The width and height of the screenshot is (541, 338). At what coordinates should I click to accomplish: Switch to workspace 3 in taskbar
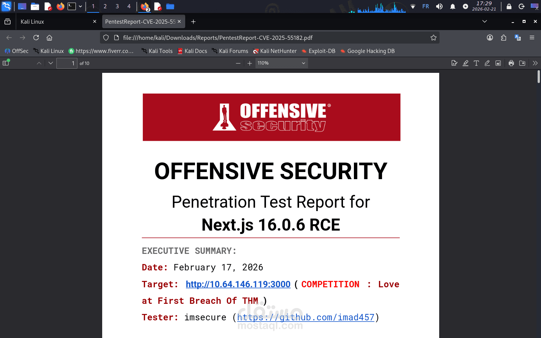point(117,6)
